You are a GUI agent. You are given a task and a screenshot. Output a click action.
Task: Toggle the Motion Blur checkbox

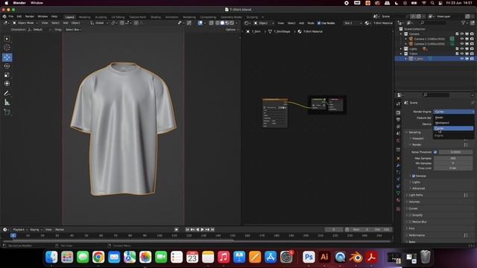pos(410,222)
